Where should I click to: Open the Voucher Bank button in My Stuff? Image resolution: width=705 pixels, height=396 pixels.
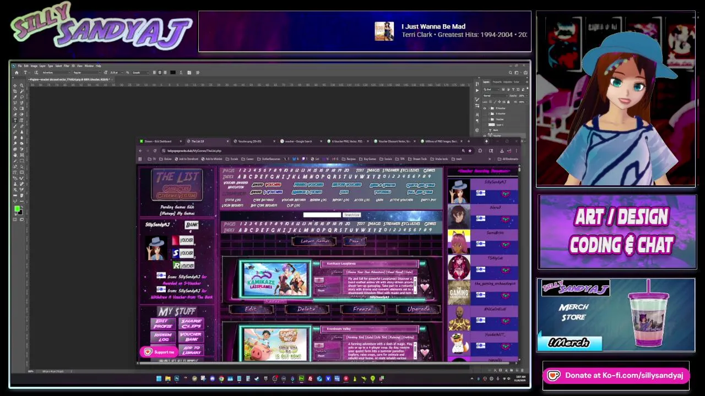tap(191, 337)
